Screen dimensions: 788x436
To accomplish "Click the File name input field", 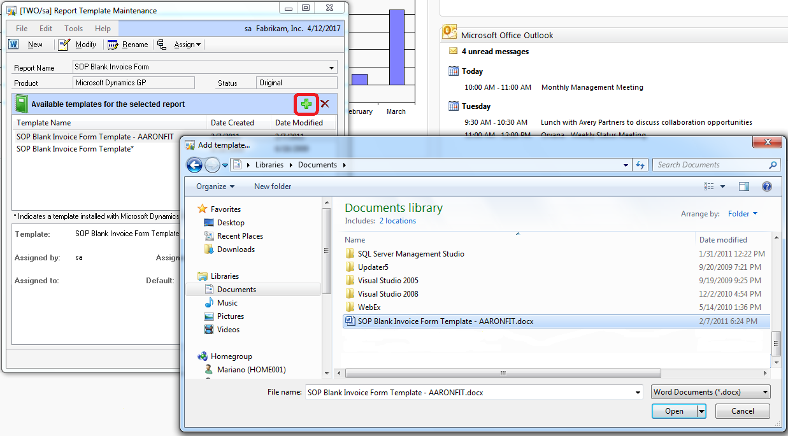I will [x=469, y=393].
